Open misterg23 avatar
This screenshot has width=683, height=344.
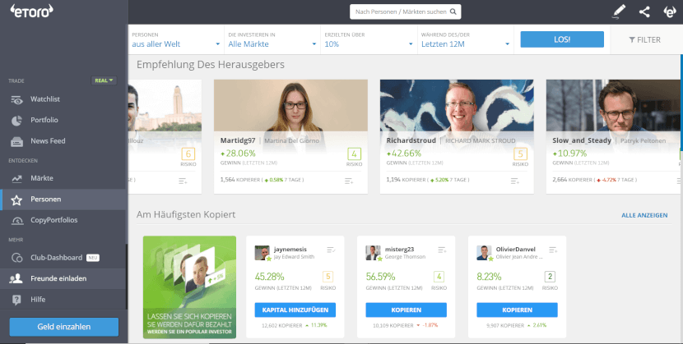coord(374,253)
